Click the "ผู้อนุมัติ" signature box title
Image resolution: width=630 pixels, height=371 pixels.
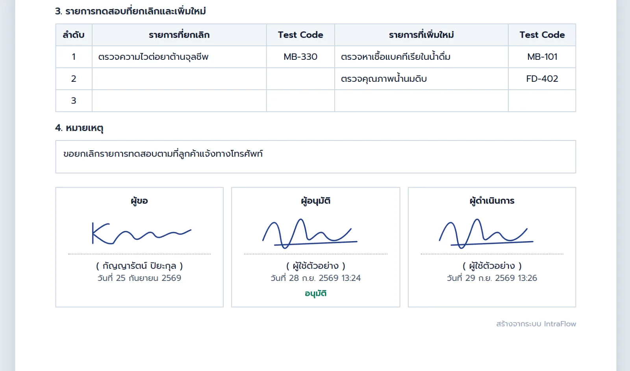click(x=316, y=201)
